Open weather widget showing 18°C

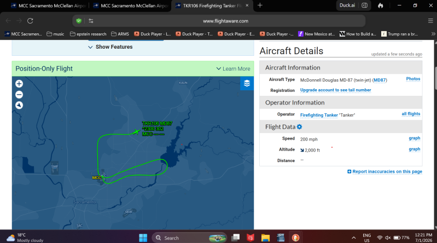pyautogui.click(x=25, y=238)
